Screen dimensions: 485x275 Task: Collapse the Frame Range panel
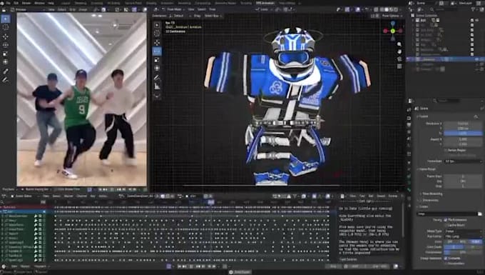[427, 169]
